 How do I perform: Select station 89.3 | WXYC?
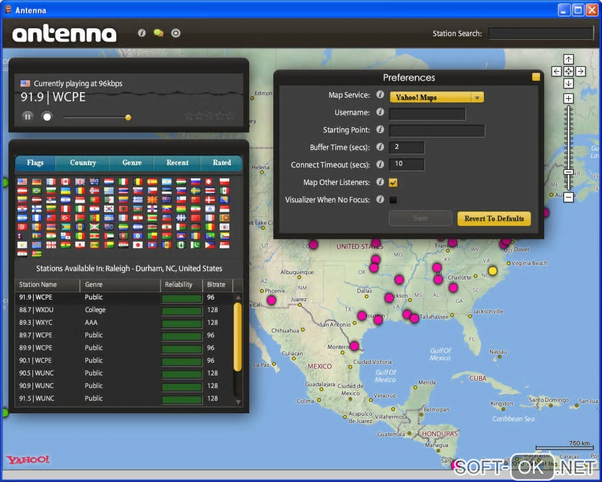coord(123,323)
